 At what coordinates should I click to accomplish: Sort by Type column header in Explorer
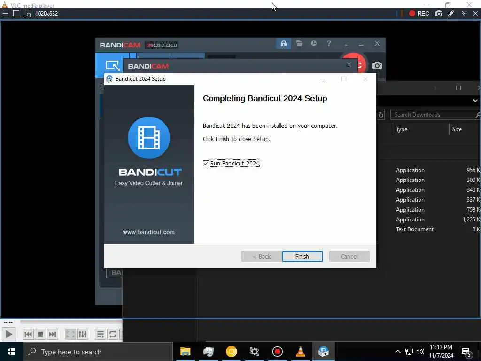click(x=421, y=129)
